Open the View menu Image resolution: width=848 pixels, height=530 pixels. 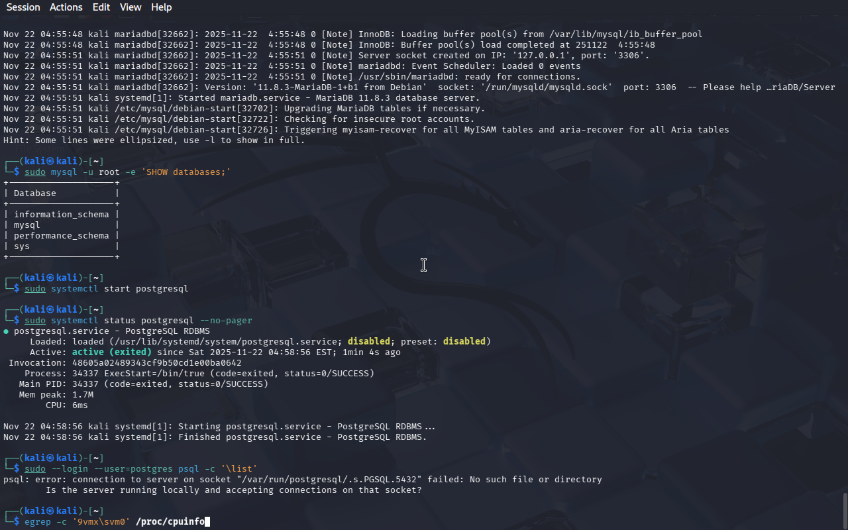tap(131, 7)
